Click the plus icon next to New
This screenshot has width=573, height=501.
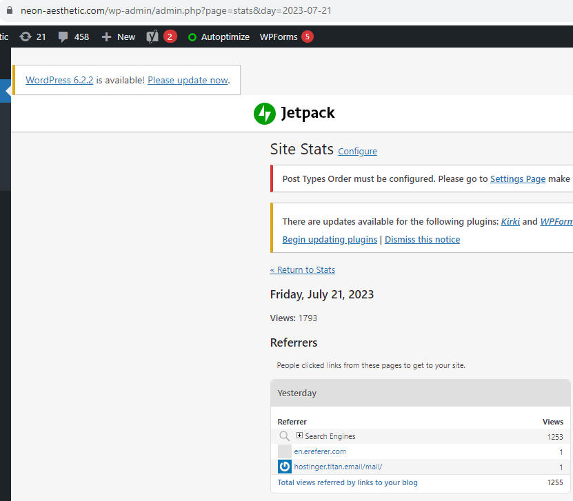(x=106, y=37)
